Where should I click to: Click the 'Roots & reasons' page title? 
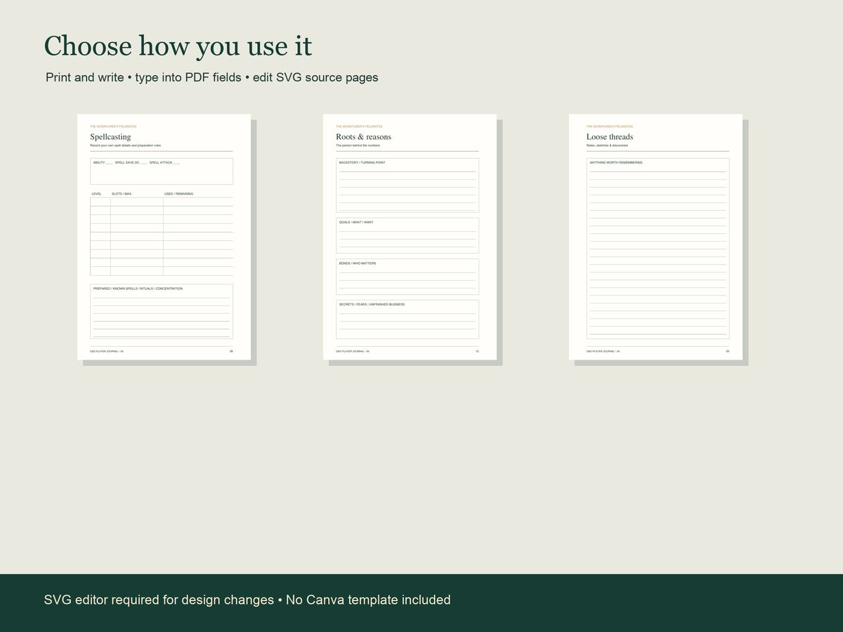[x=363, y=137]
